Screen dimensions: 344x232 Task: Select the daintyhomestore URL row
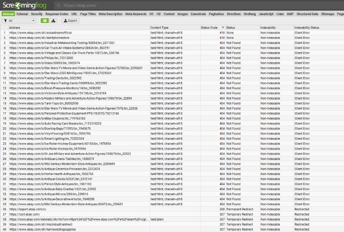pyautogui.click(x=39, y=38)
